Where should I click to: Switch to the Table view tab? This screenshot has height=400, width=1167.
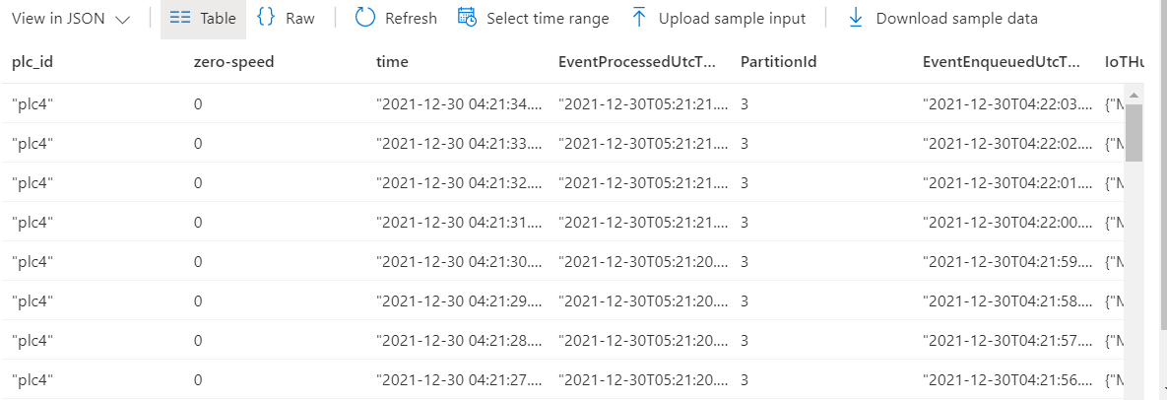coord(203,19)
